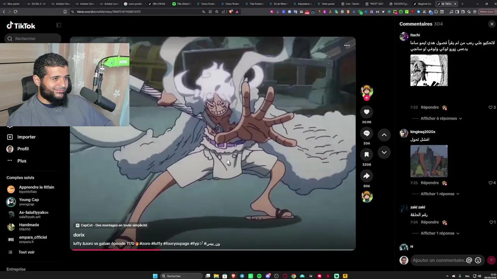This screenshot has width=497, height=279.
Task: Open the 'dorix' creator name link
Action: (x=79, y=235)
